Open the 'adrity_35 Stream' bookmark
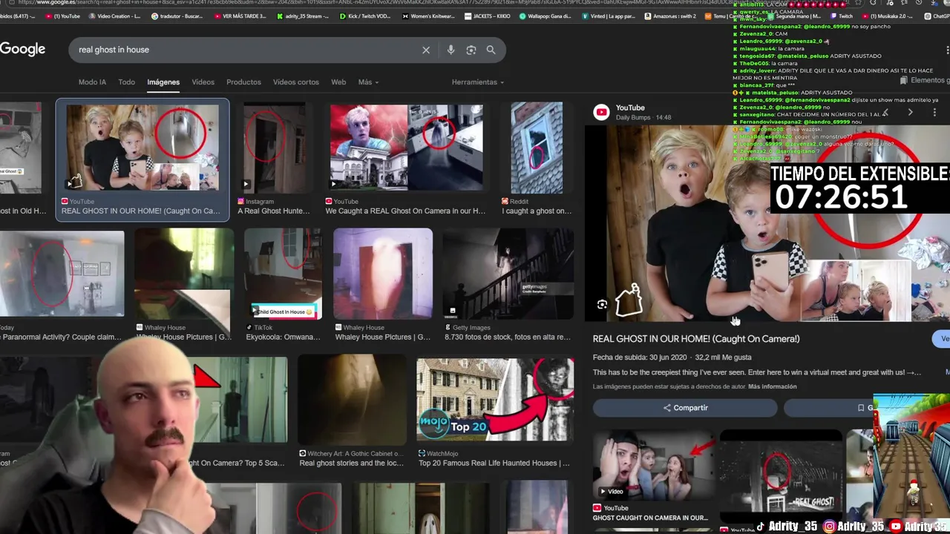The image size is (950, 534). point(301,16)
